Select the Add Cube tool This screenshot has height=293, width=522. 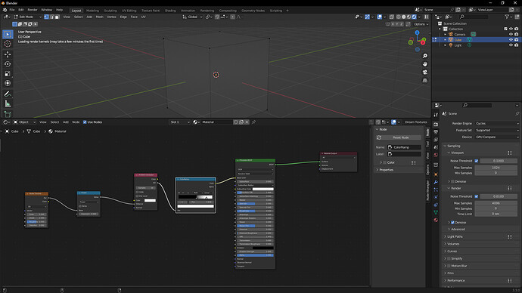[8, 114]
